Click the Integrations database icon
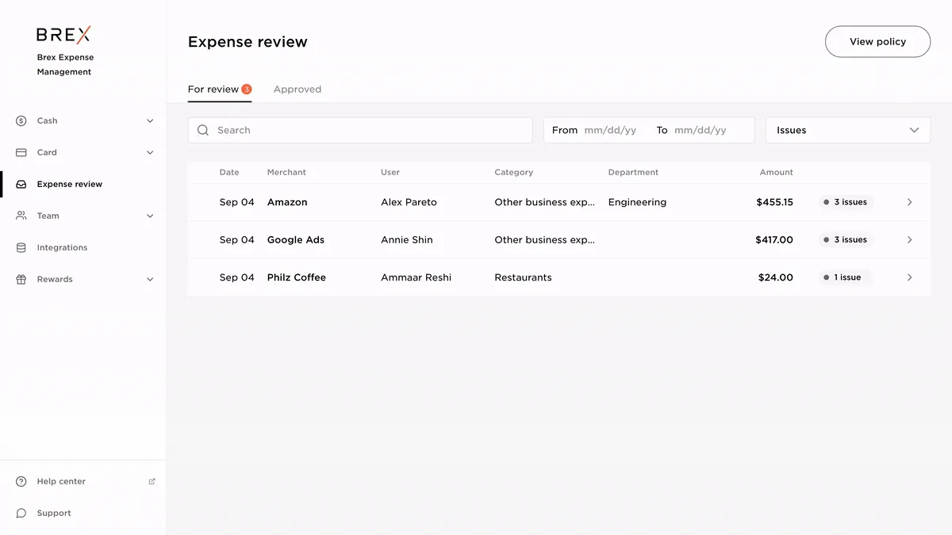Image resolution: width=952 pixels, height=535 pixels. tap(21, 247)
